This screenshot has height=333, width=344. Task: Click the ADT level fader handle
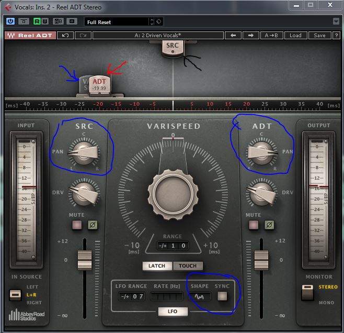pos(261,260)
